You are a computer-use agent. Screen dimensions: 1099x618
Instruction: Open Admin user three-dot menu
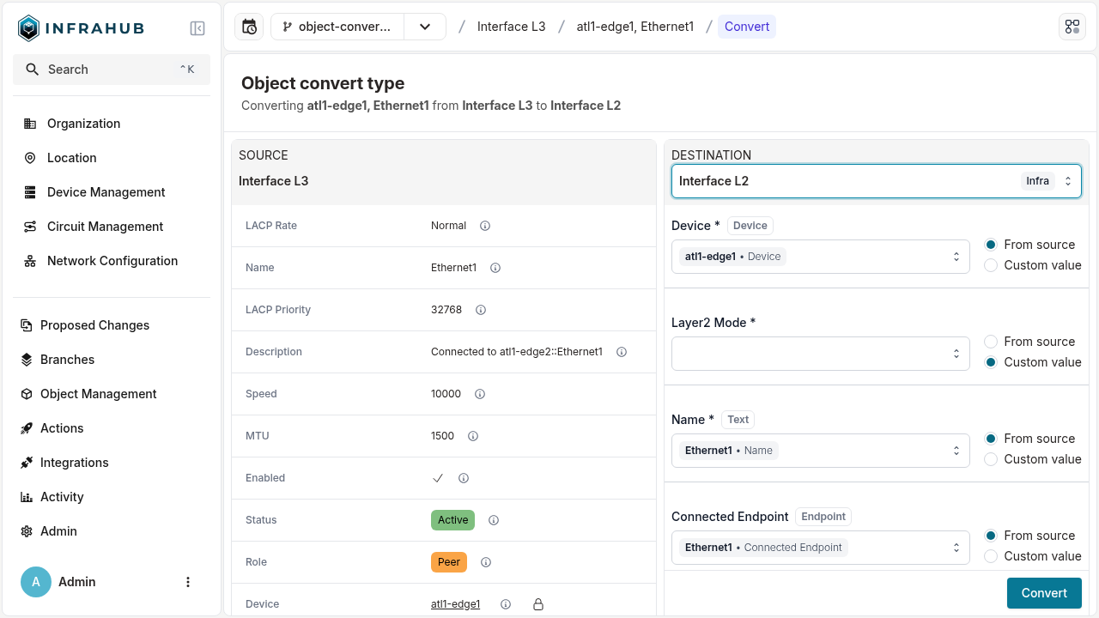click(x=188, y=582)
